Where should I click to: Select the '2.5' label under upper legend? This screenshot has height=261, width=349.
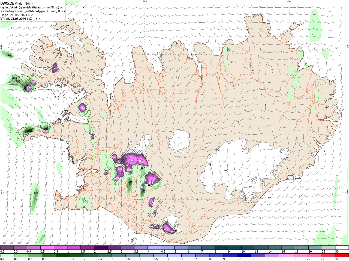109,251
